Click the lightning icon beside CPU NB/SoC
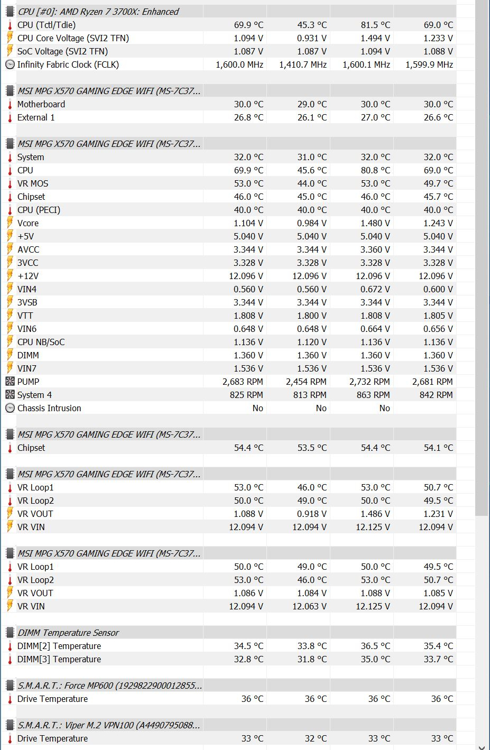 click(10, 342)
